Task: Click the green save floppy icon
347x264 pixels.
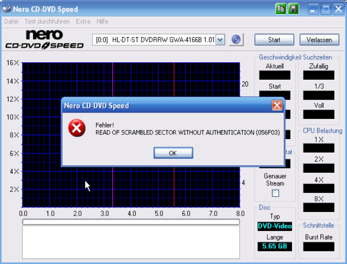Action: (293, 9)
